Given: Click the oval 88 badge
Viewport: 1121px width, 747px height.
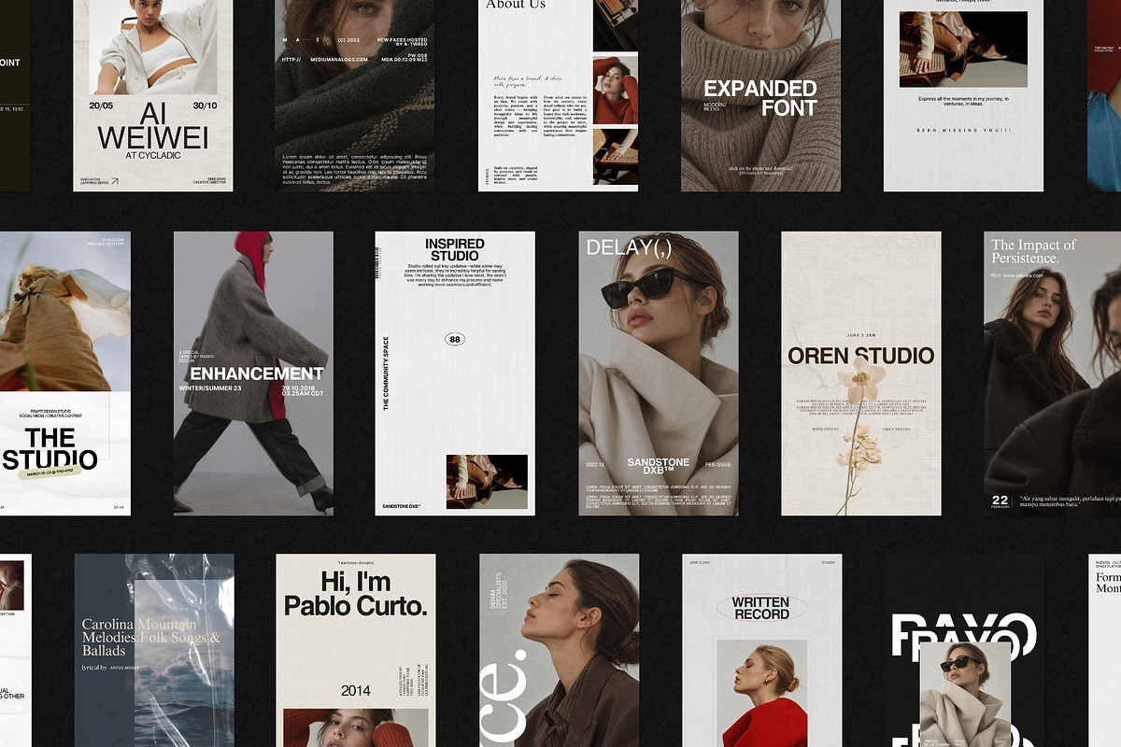Looking at the screenshot, I should (455, 339).
